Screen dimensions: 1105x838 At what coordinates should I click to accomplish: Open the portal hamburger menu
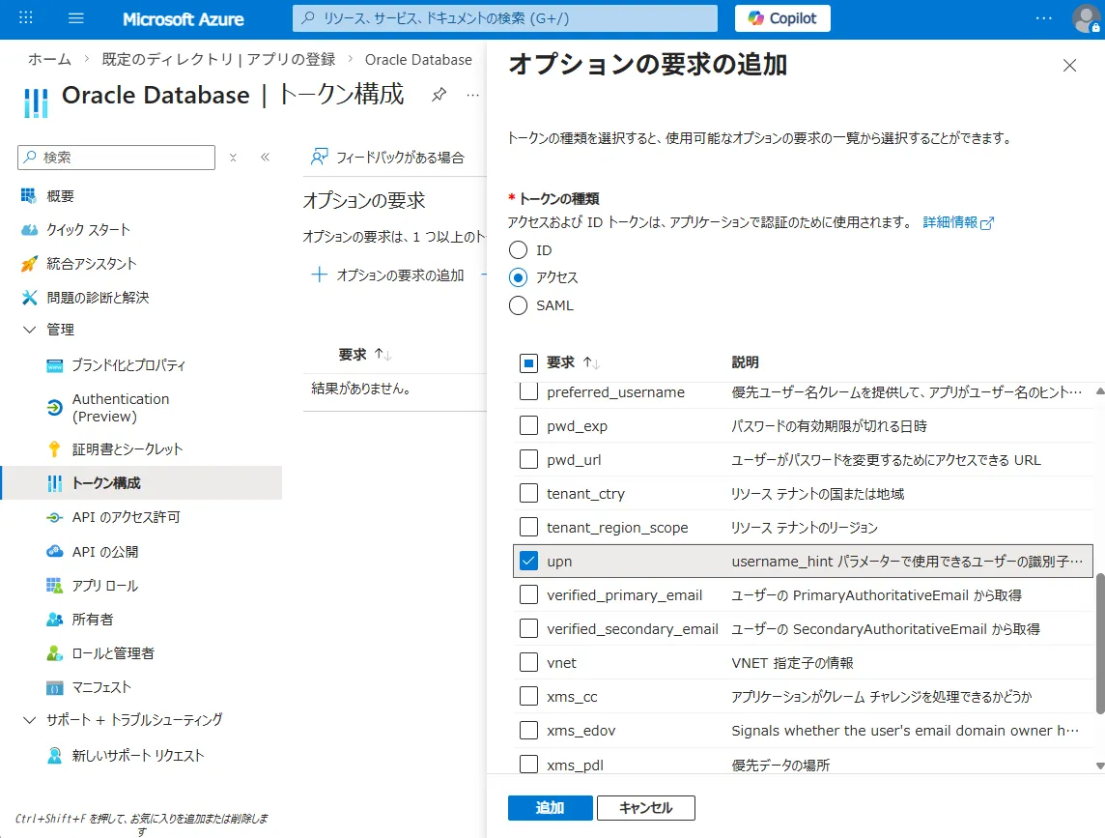76,18
